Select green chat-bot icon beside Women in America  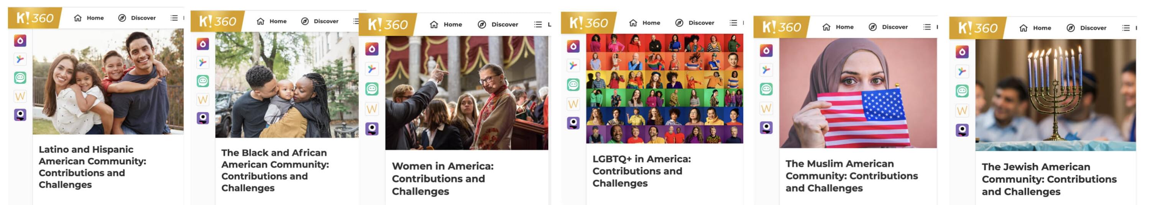tap(372, 89)
